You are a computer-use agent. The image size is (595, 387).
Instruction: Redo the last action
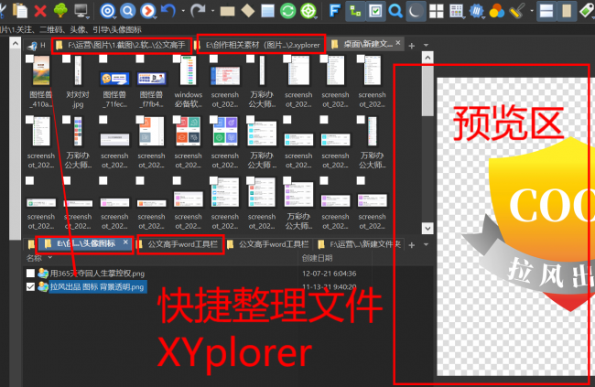198,11
